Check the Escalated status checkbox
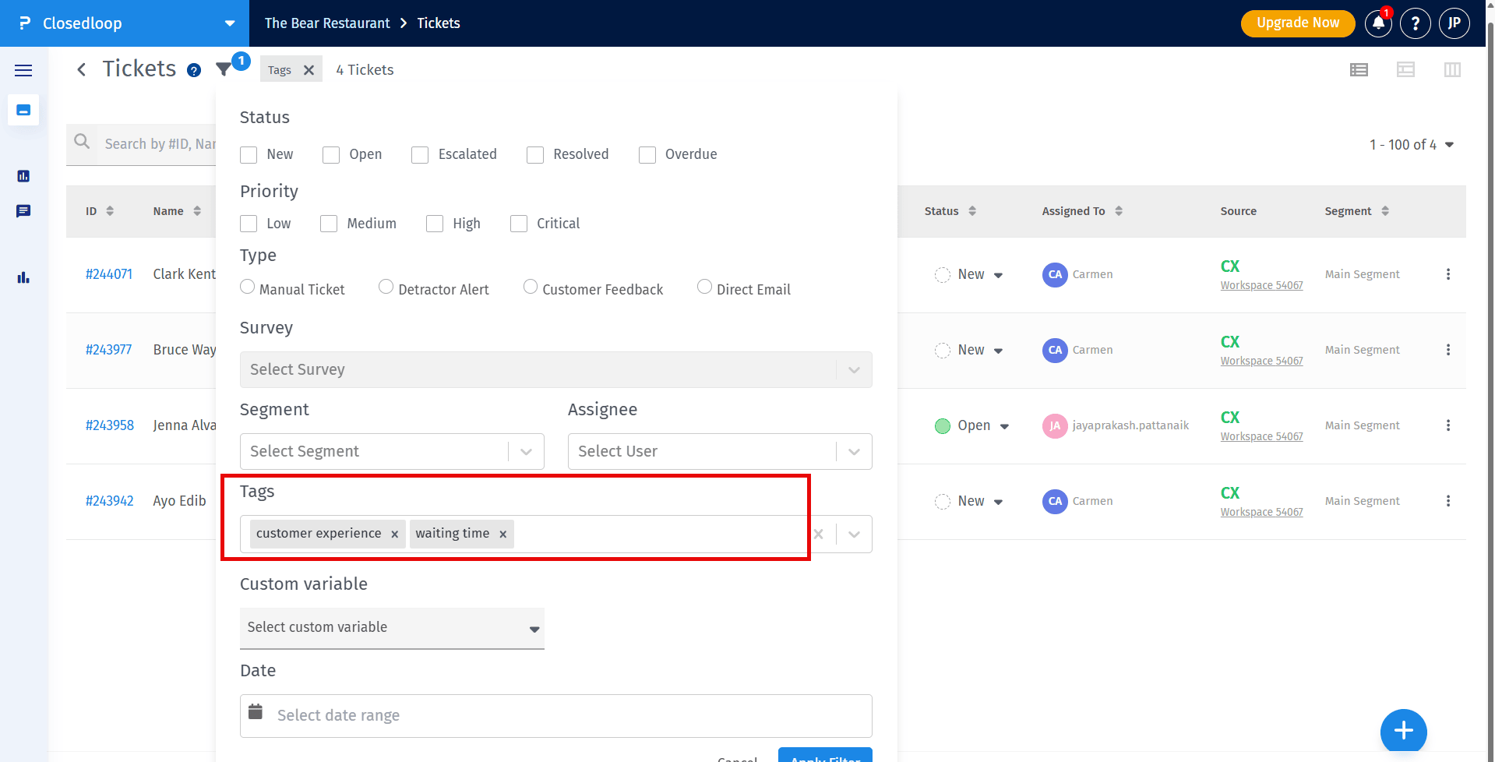Viewport: 1495px width, 762px height. click(420, 155)
